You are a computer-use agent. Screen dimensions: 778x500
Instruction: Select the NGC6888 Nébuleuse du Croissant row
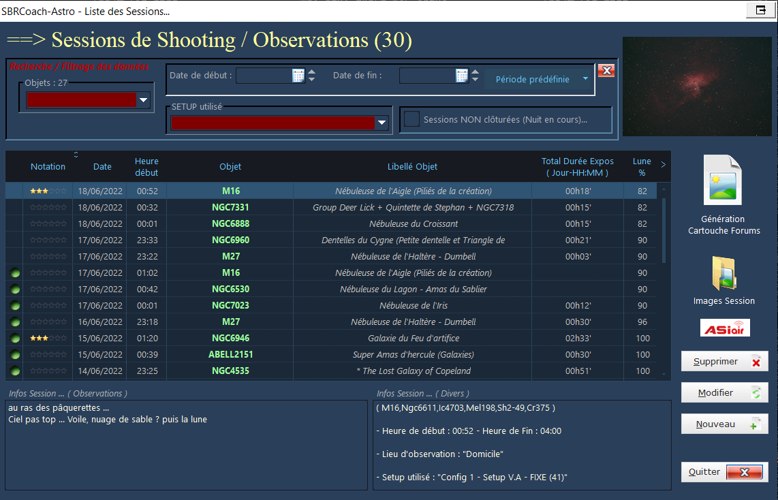point(331,223)
